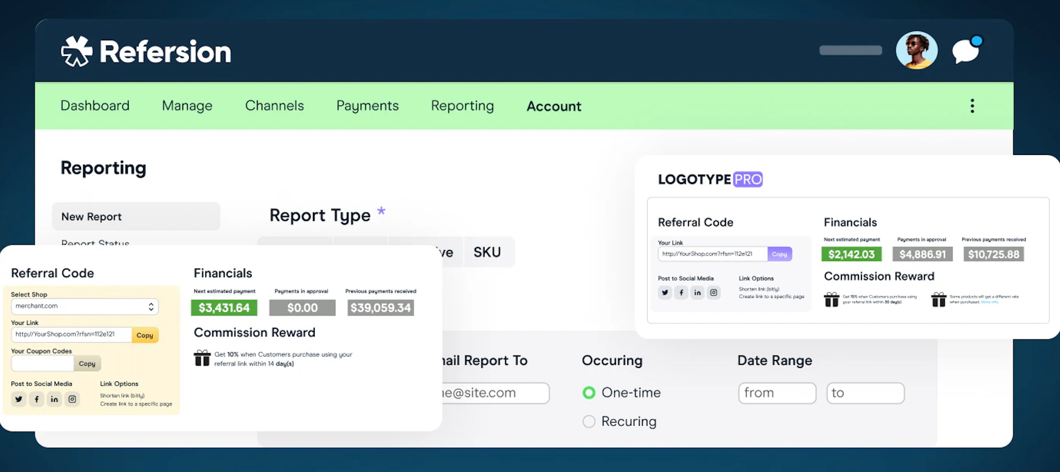Click purple Copy button in LogotypePro card
Image resolution: width=1060 pixels, height=472 pixels.
tap(779, 254)
